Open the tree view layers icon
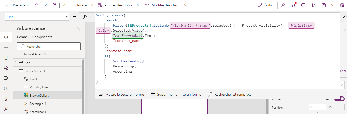This screenshot has width=347, height=114. click(x=6, y=37)
